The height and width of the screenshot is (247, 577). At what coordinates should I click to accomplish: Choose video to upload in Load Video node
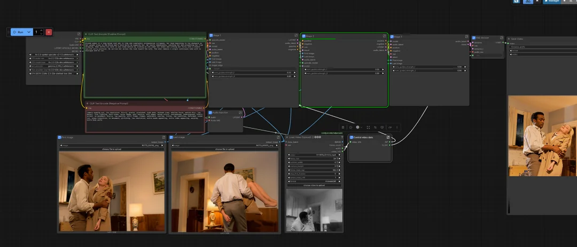pyautogui.click(x=315, y=185)
